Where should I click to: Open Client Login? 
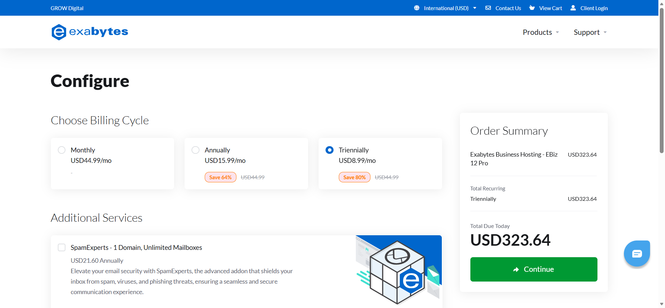click(x=594, y=8)
